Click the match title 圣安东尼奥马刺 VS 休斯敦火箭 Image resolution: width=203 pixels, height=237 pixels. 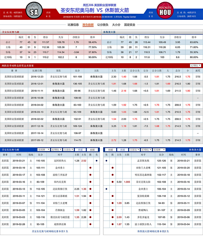click(x=95, y=10)
